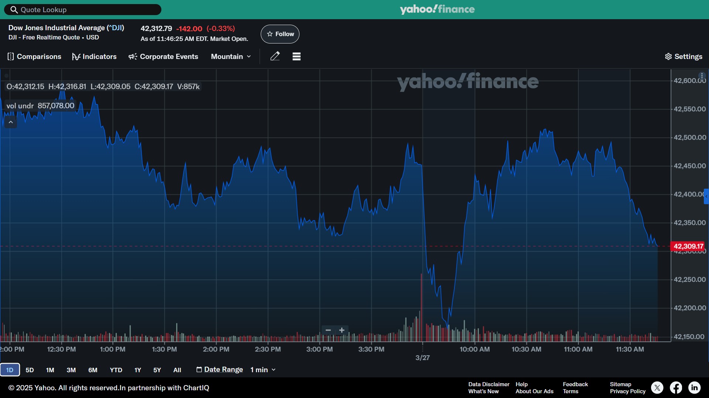The image size is (709, 398).
Task: Select the 5D range tab
Action: tap(30, 370)
